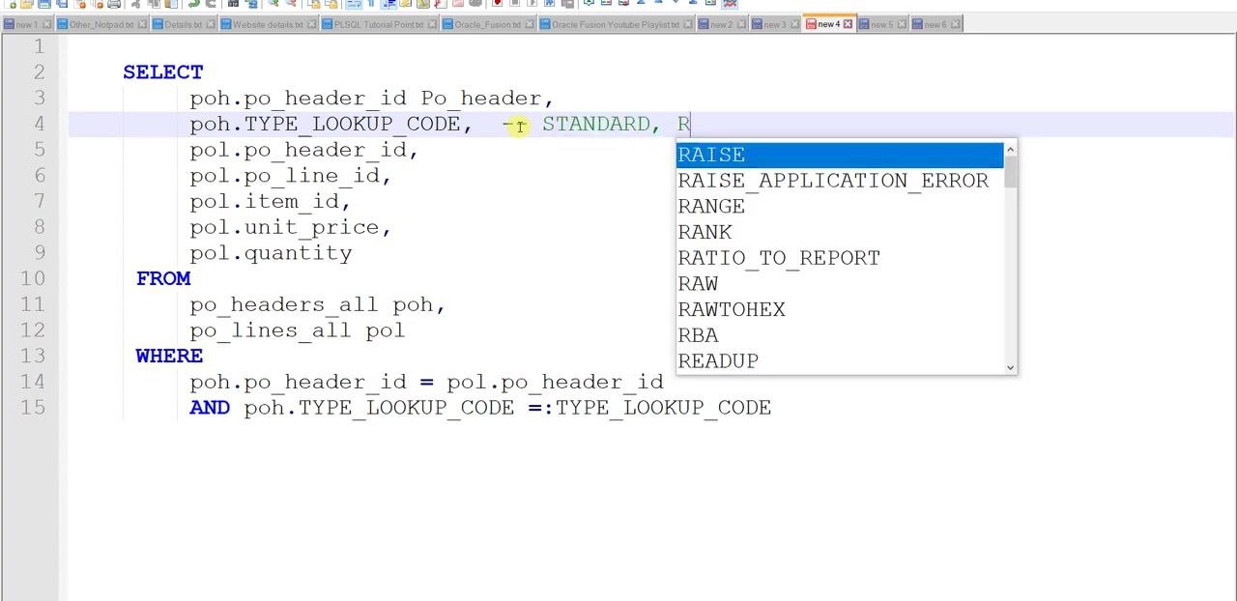This screenshot has height=601, width=1237.
Task: Choose RAISE from autocomplete list
Action: pyautogui.click(x=840, y=155)
